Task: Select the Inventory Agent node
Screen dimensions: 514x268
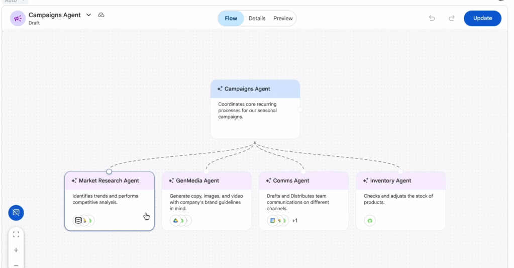Action: point(400,201)
